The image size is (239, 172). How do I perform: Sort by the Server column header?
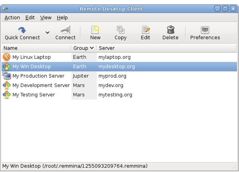167,48
